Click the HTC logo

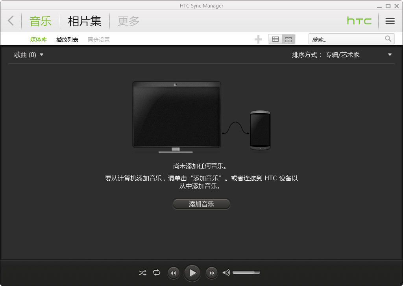[359, 21]
